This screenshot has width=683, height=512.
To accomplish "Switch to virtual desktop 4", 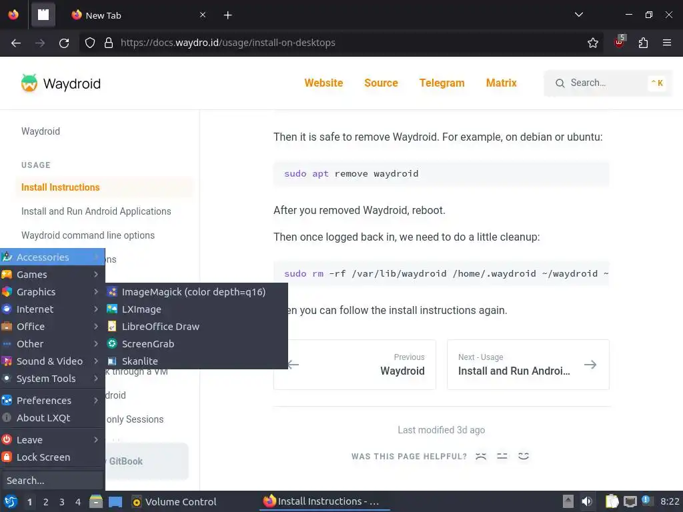I will tap(78, 502).
